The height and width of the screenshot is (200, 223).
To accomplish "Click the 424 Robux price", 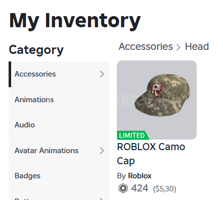I will 140,188.
